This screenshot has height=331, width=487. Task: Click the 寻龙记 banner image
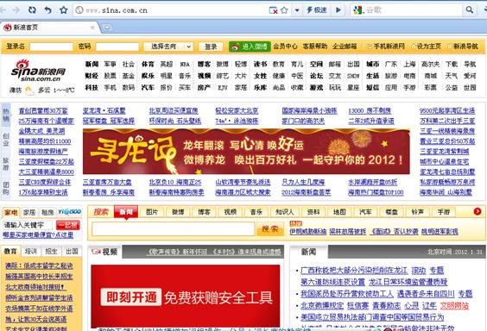click(x=246, y=152)
